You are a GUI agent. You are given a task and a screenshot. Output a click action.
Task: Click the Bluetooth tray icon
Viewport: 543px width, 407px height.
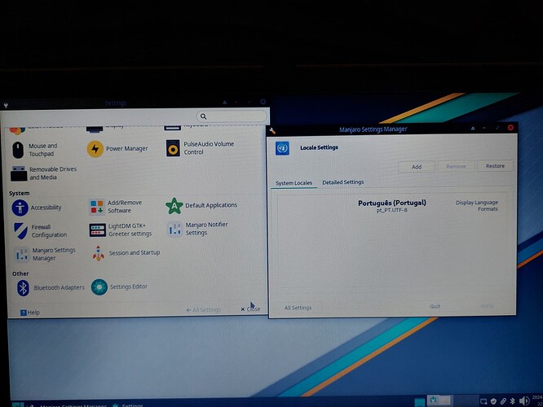(x=513, y=401)
